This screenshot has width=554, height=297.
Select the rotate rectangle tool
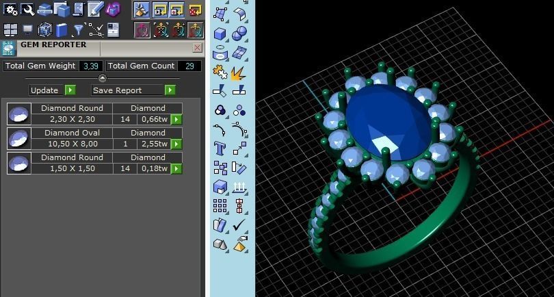coord(240,167)
